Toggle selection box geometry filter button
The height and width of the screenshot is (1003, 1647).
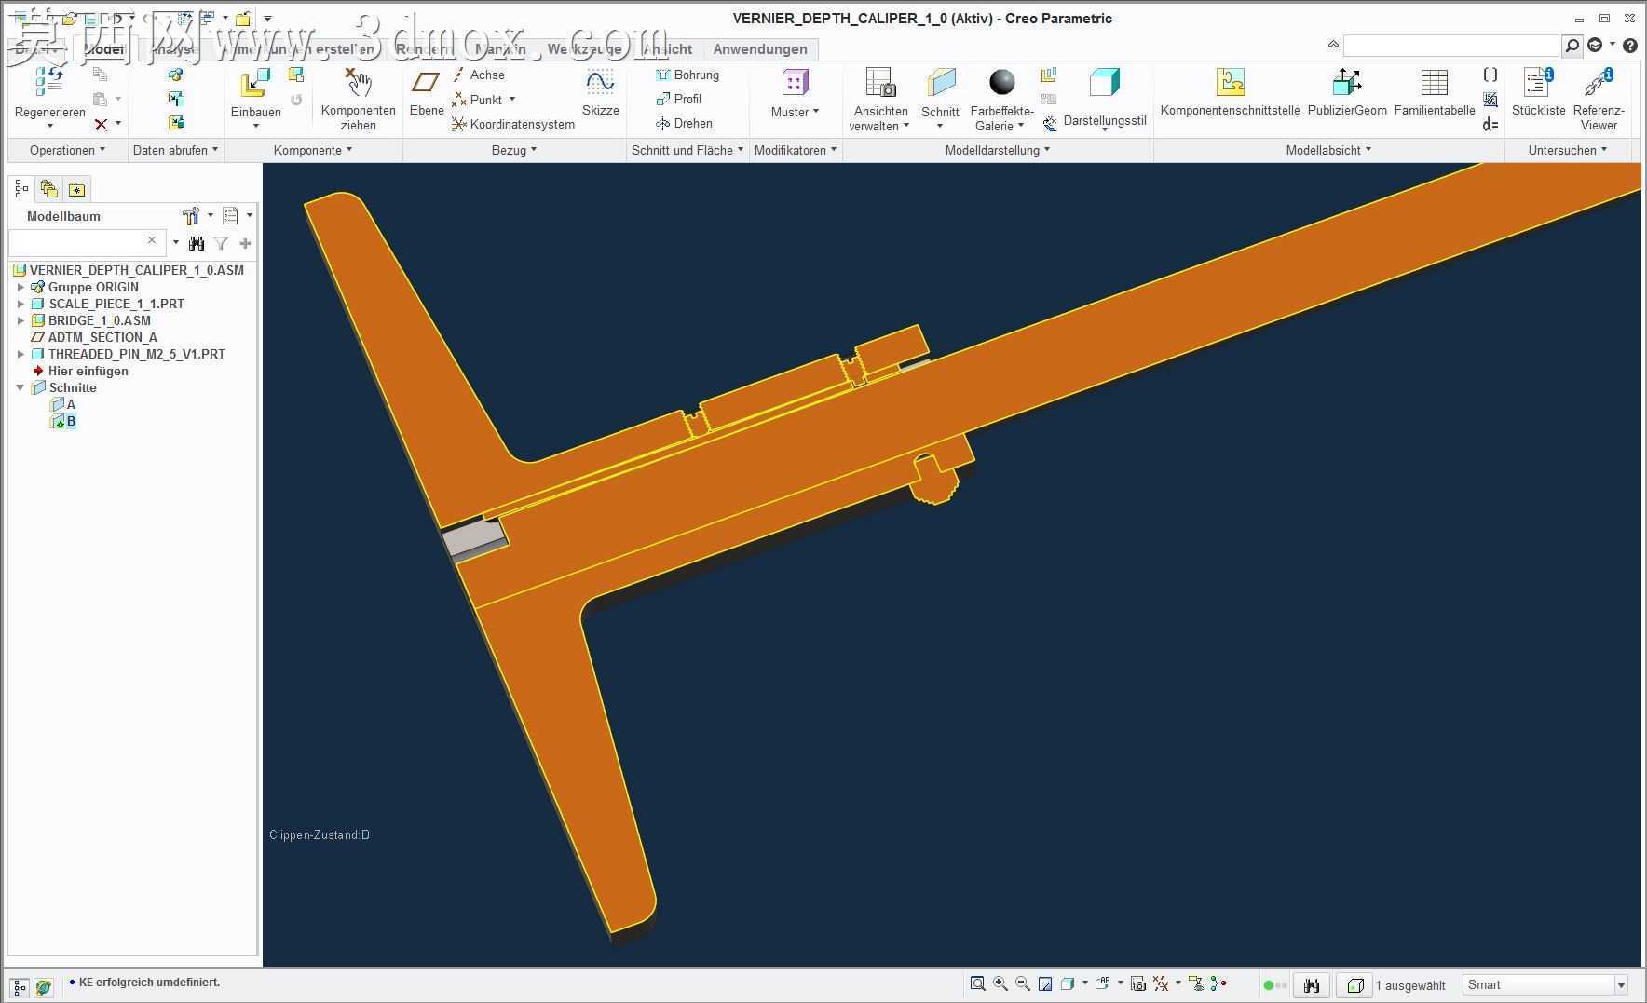(1355, 984)
